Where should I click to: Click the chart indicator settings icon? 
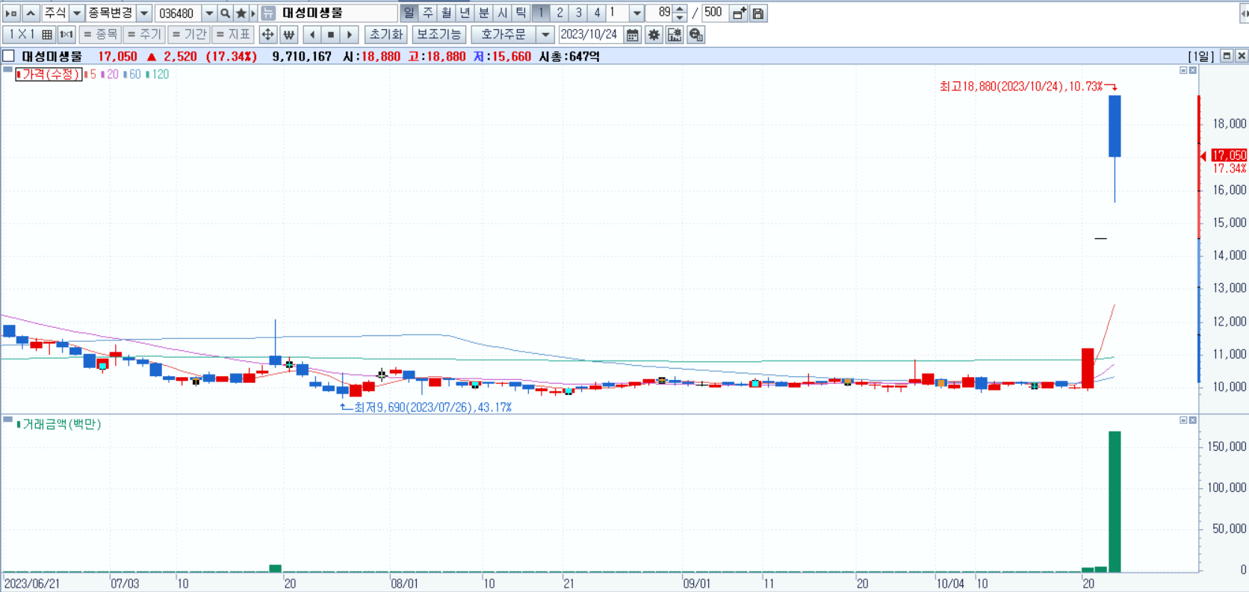tap(675, 34)
